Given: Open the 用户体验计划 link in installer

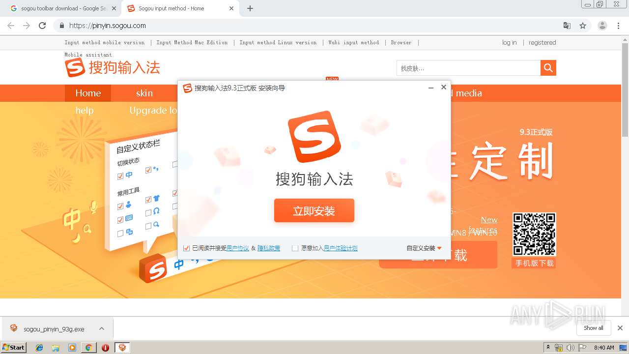Looking at the screenshot, I should point(341,248).
